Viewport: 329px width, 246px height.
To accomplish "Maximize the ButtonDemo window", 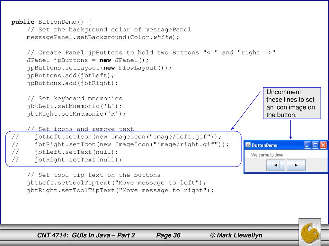I will coord(315,145).
